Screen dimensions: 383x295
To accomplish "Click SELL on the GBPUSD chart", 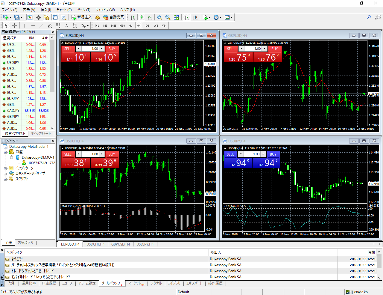I will click(231, 49).
